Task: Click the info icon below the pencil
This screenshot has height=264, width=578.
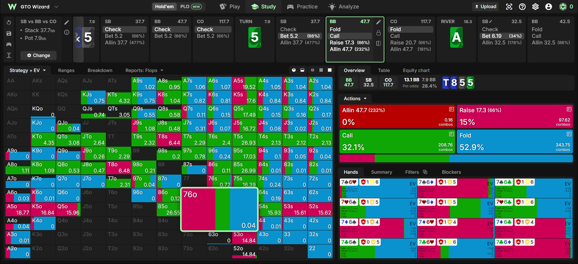Action: pyautogui.click(x=67, y=32)
